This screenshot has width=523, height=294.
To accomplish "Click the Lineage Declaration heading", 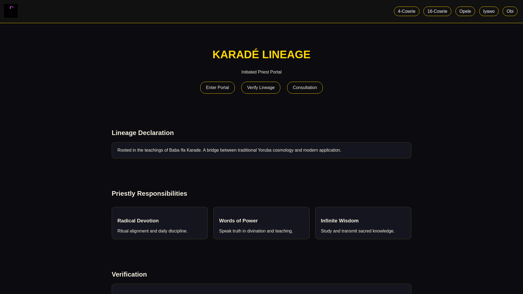I will coord(143,133).
